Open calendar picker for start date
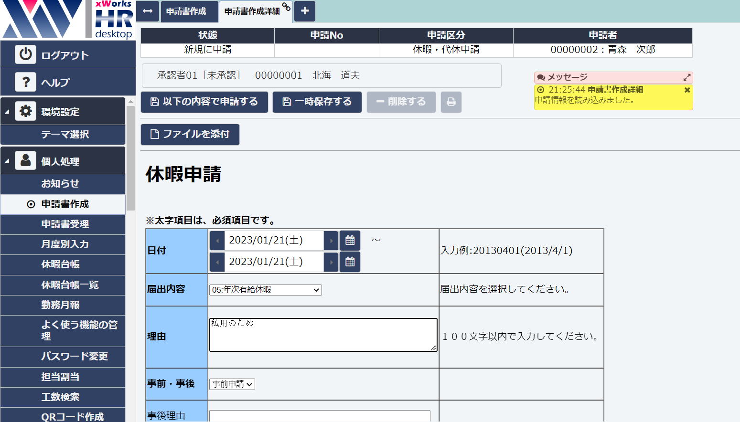The width and height of the screenshot is (740, 422). 350,241
